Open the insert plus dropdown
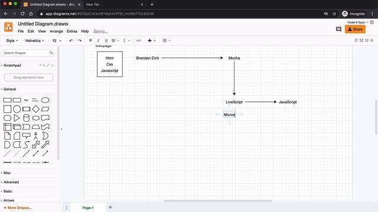 coord(152,41)
